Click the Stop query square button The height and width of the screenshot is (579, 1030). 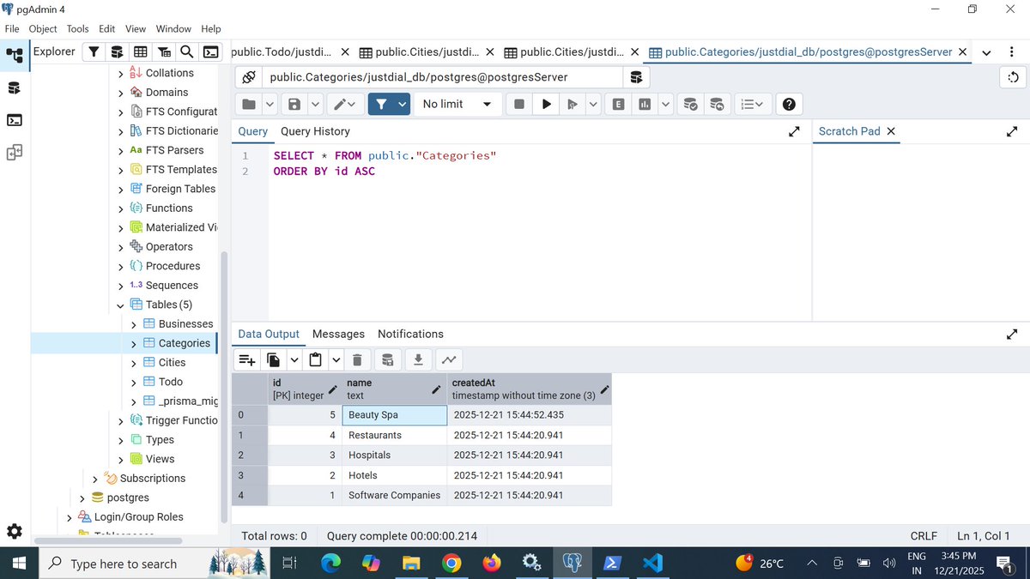point(519,104)
